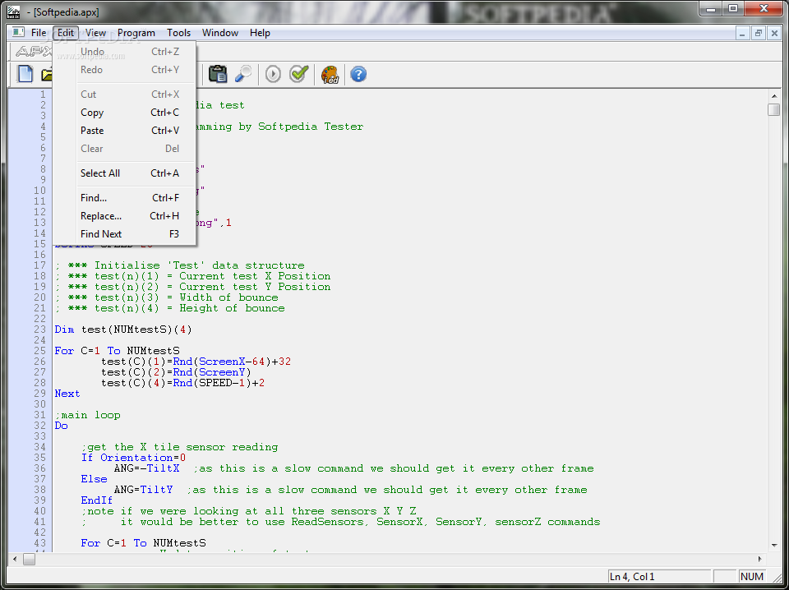Click line number 23 in the gutter
Viewport: 789px width, 590px height.
coord(39,330)
